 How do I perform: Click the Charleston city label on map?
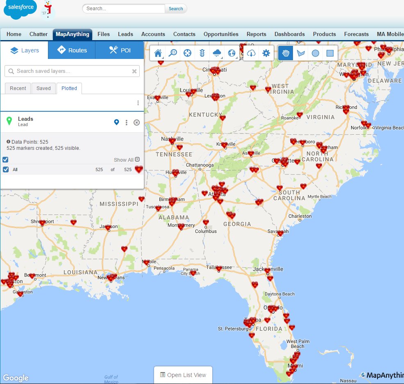300,216
